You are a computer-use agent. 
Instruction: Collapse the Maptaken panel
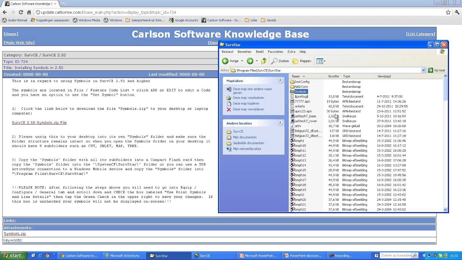[x=280, y=81]
